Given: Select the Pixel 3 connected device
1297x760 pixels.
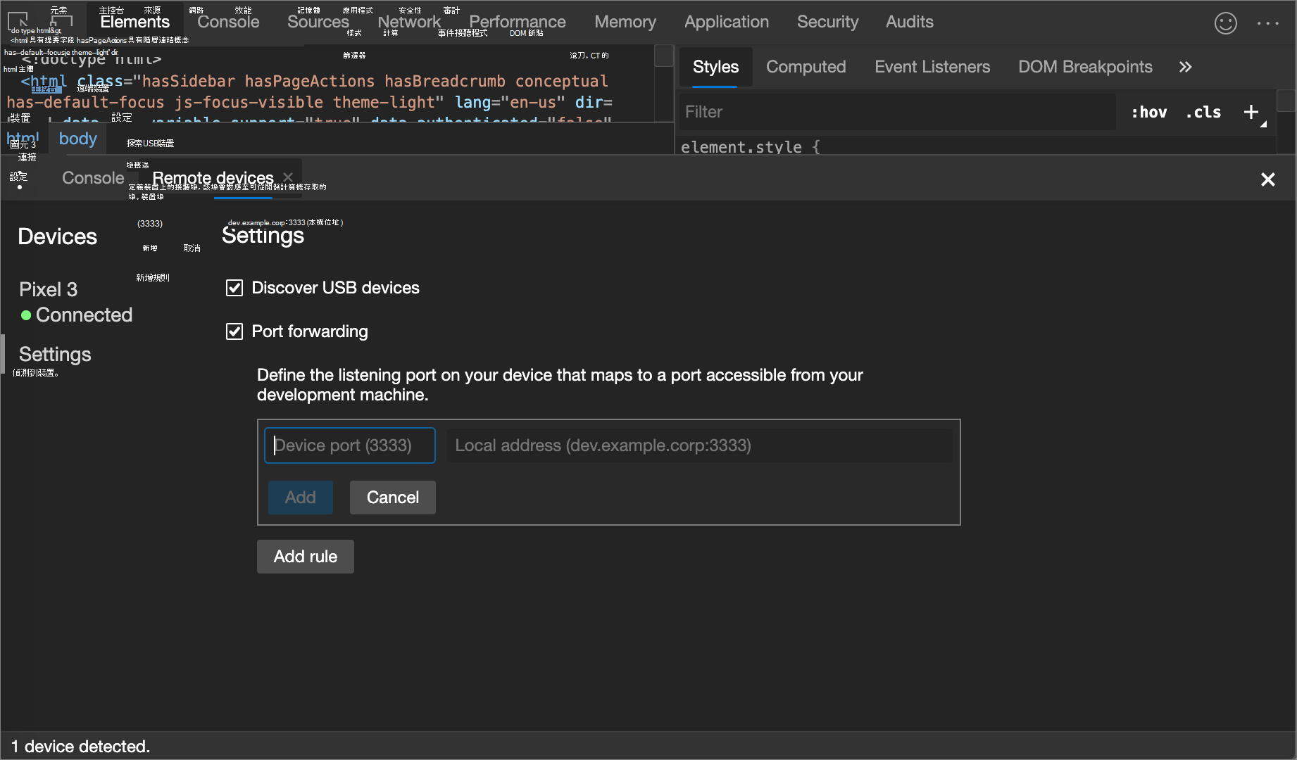Looking at the screenshot, I should click(x=76, y=302).
